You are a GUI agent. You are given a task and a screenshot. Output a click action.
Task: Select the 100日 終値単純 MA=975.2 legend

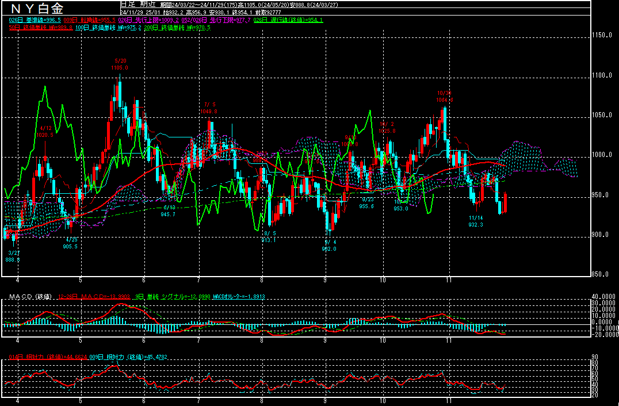[108, 28]
